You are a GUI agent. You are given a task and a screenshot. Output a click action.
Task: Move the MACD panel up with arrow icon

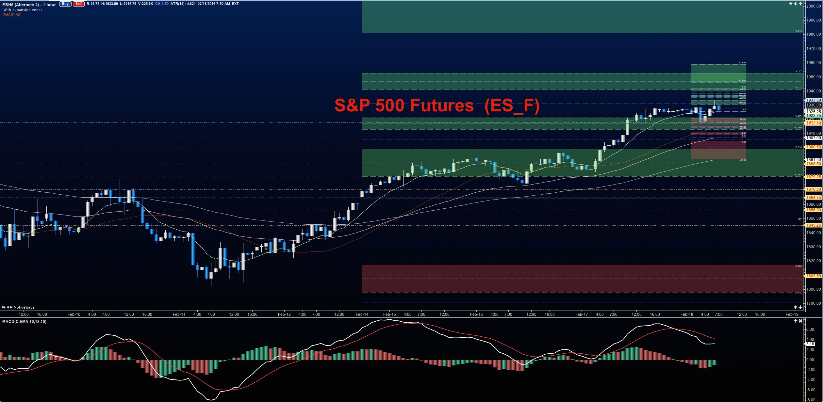tap(796, 321)
